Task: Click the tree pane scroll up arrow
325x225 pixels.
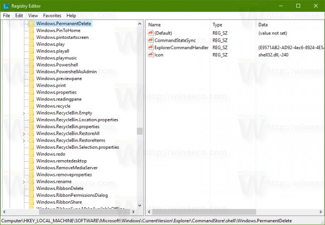Action: pyautogui.click(x=140, y=24)
